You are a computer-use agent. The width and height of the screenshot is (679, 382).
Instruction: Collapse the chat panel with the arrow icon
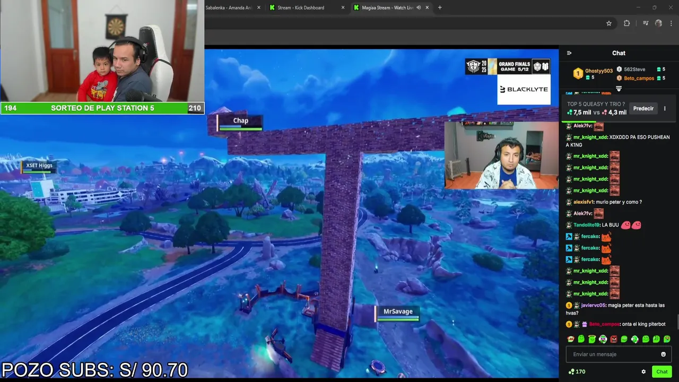(x=569, y=53)
